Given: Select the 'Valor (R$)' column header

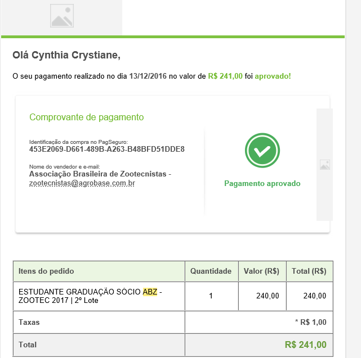Looking at the screenshot, I should [262, 271].
